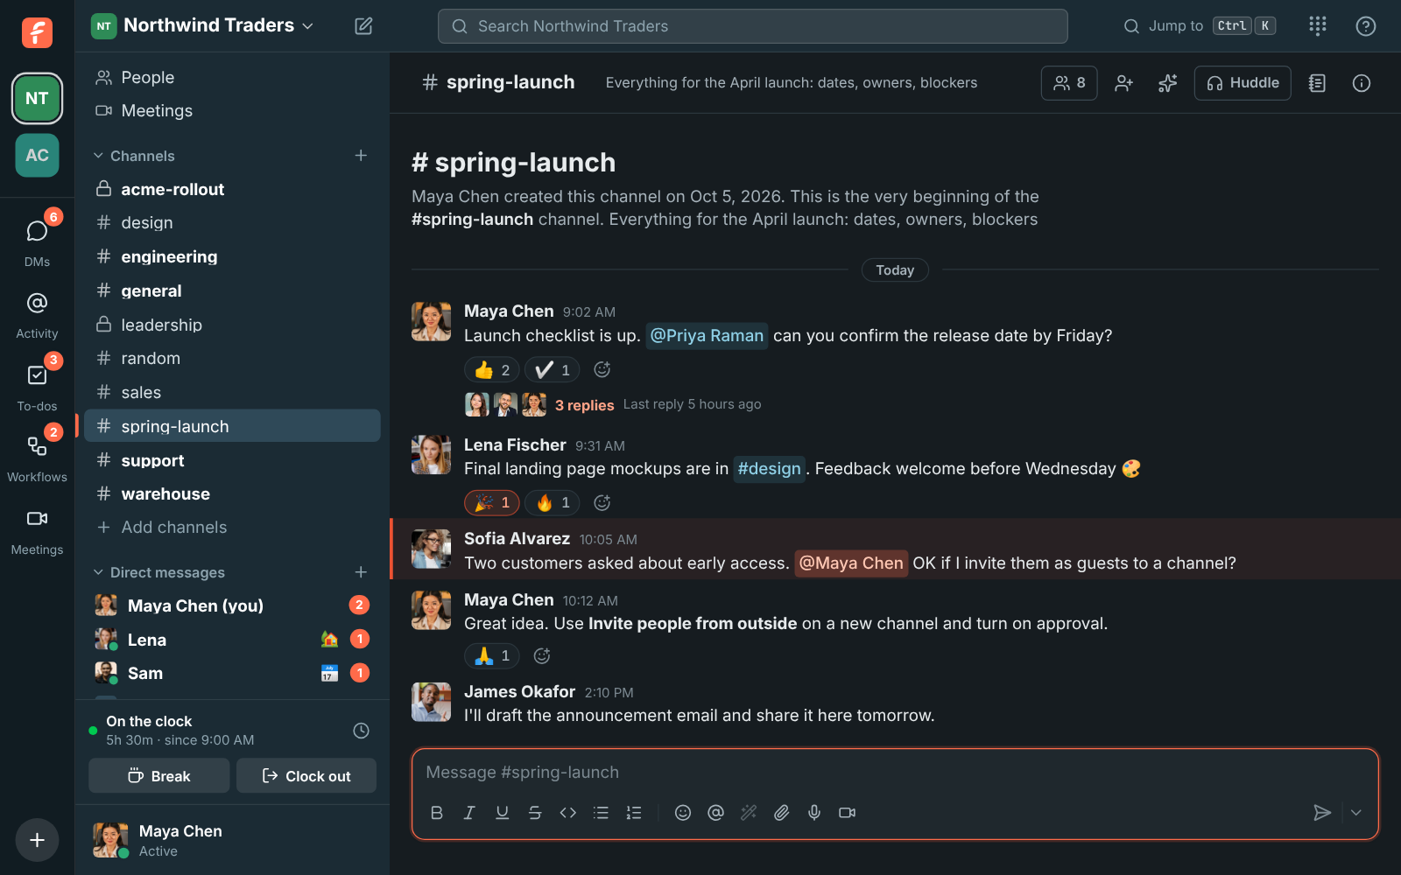Switch to the AC workspace
Image resolution: width=1401 pixels, height=875 pixels.
pos(37,156)
